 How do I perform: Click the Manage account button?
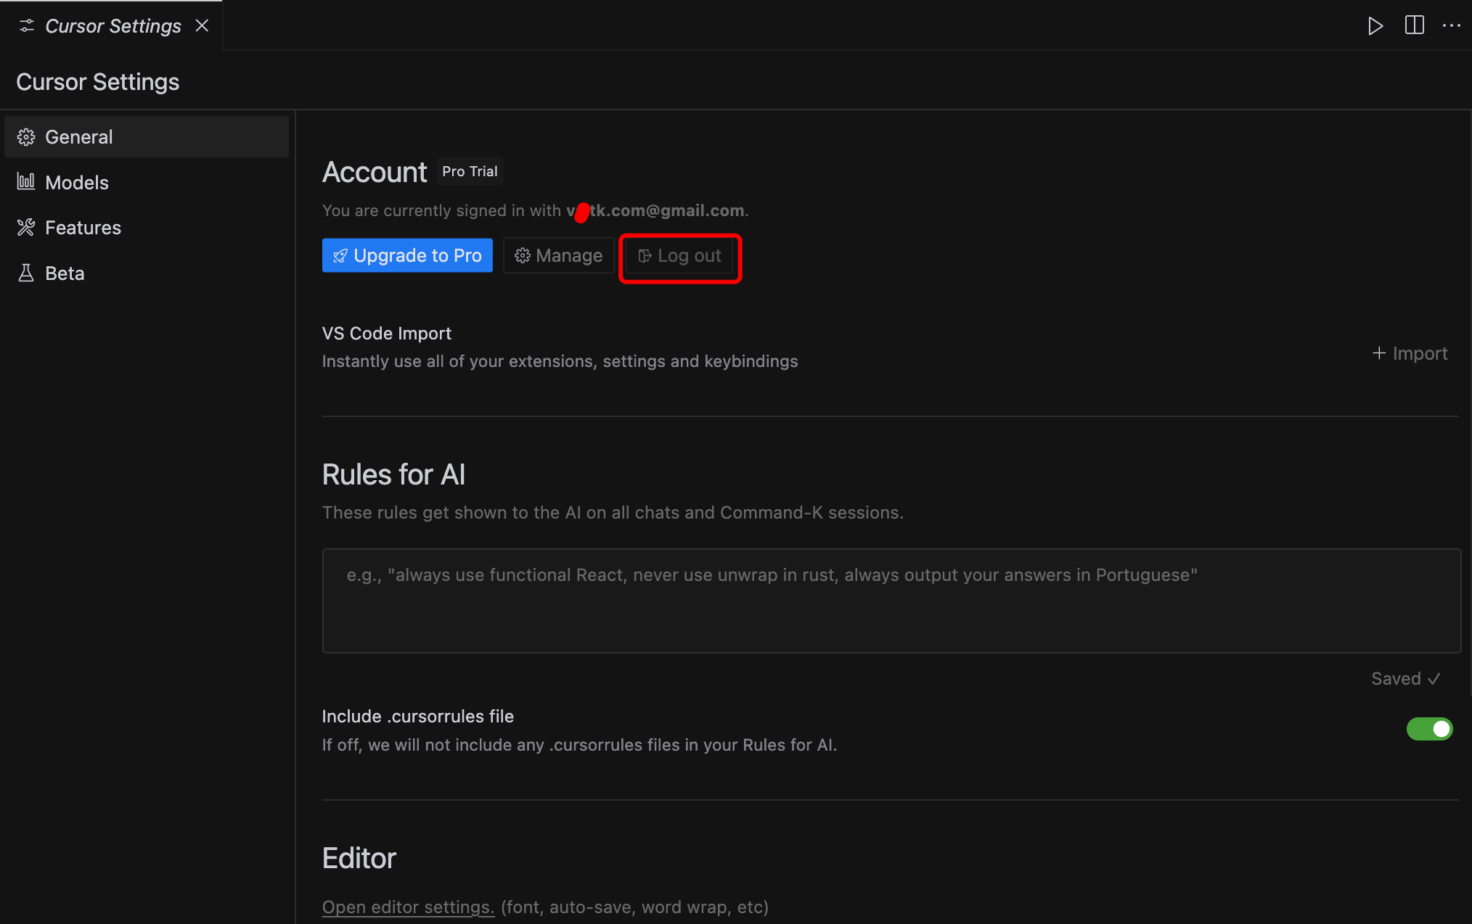point(559,255)
